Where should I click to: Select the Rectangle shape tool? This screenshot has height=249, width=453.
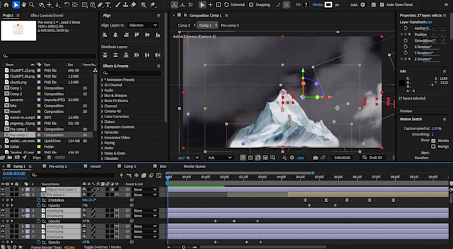coord(85,5)
